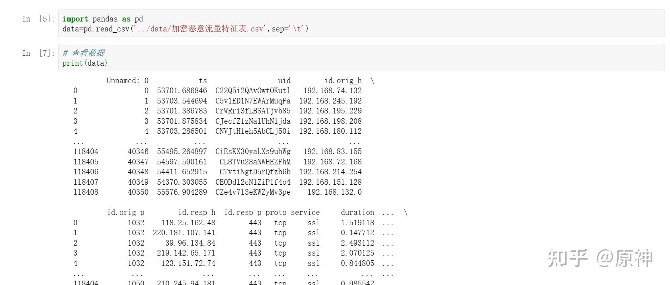
Task: Click timestamp 53701.875834
Action: click(182, 121)
